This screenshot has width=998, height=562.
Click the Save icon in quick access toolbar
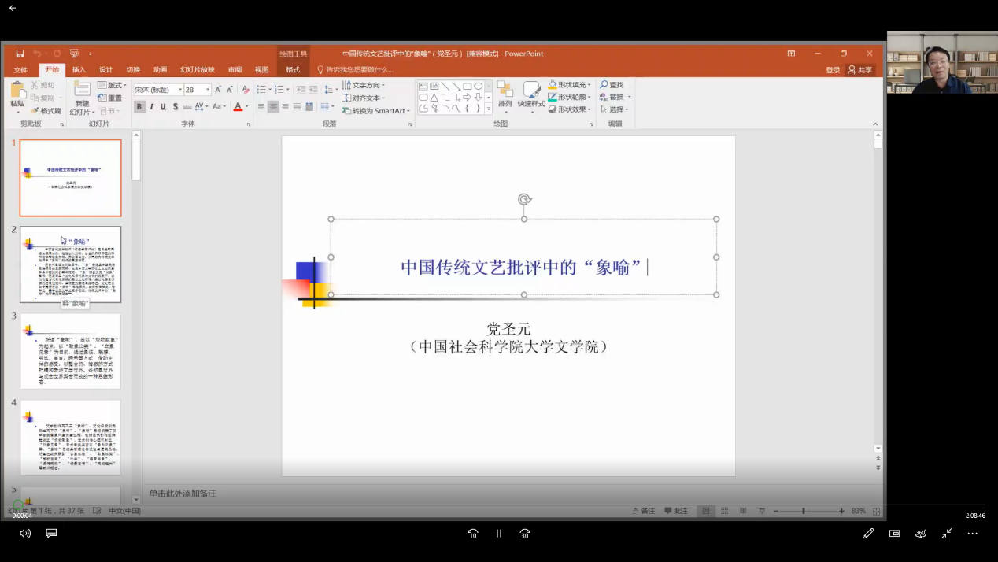point(20,54)
